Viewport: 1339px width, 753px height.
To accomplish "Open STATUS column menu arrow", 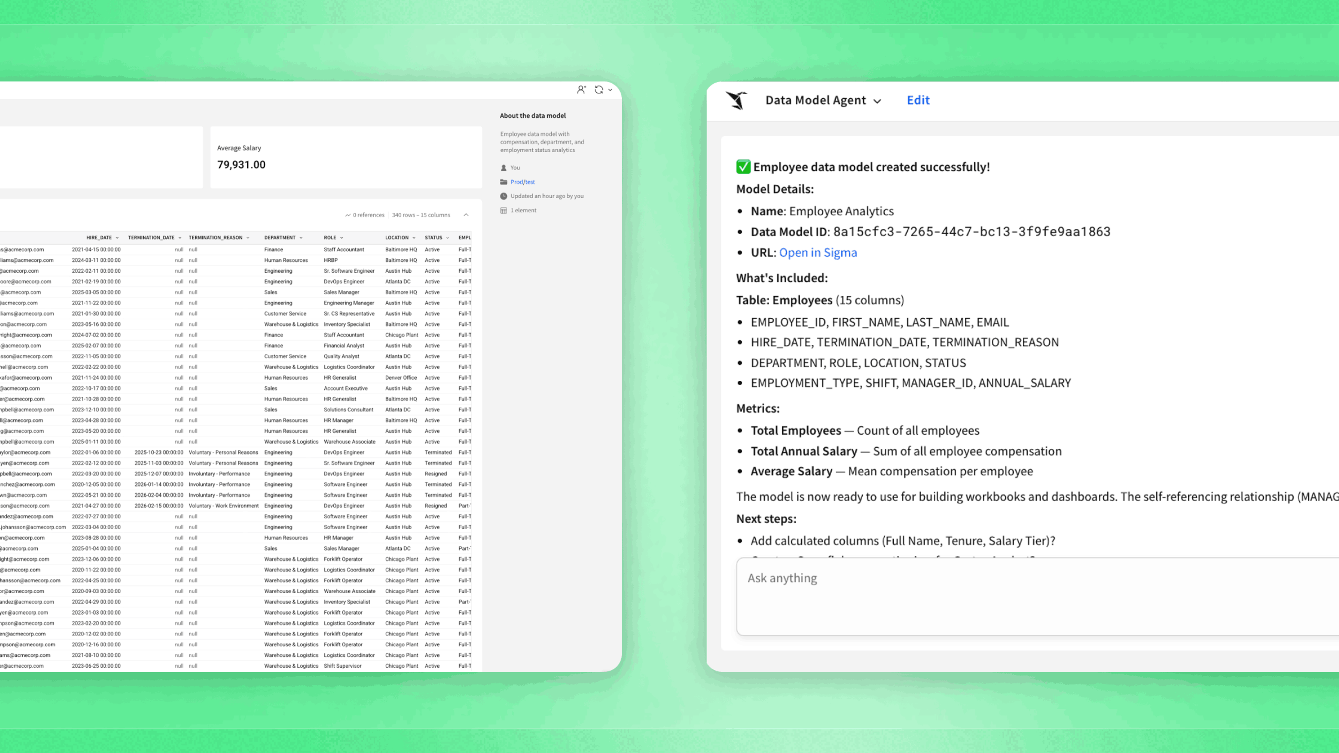I will [447, 238].
